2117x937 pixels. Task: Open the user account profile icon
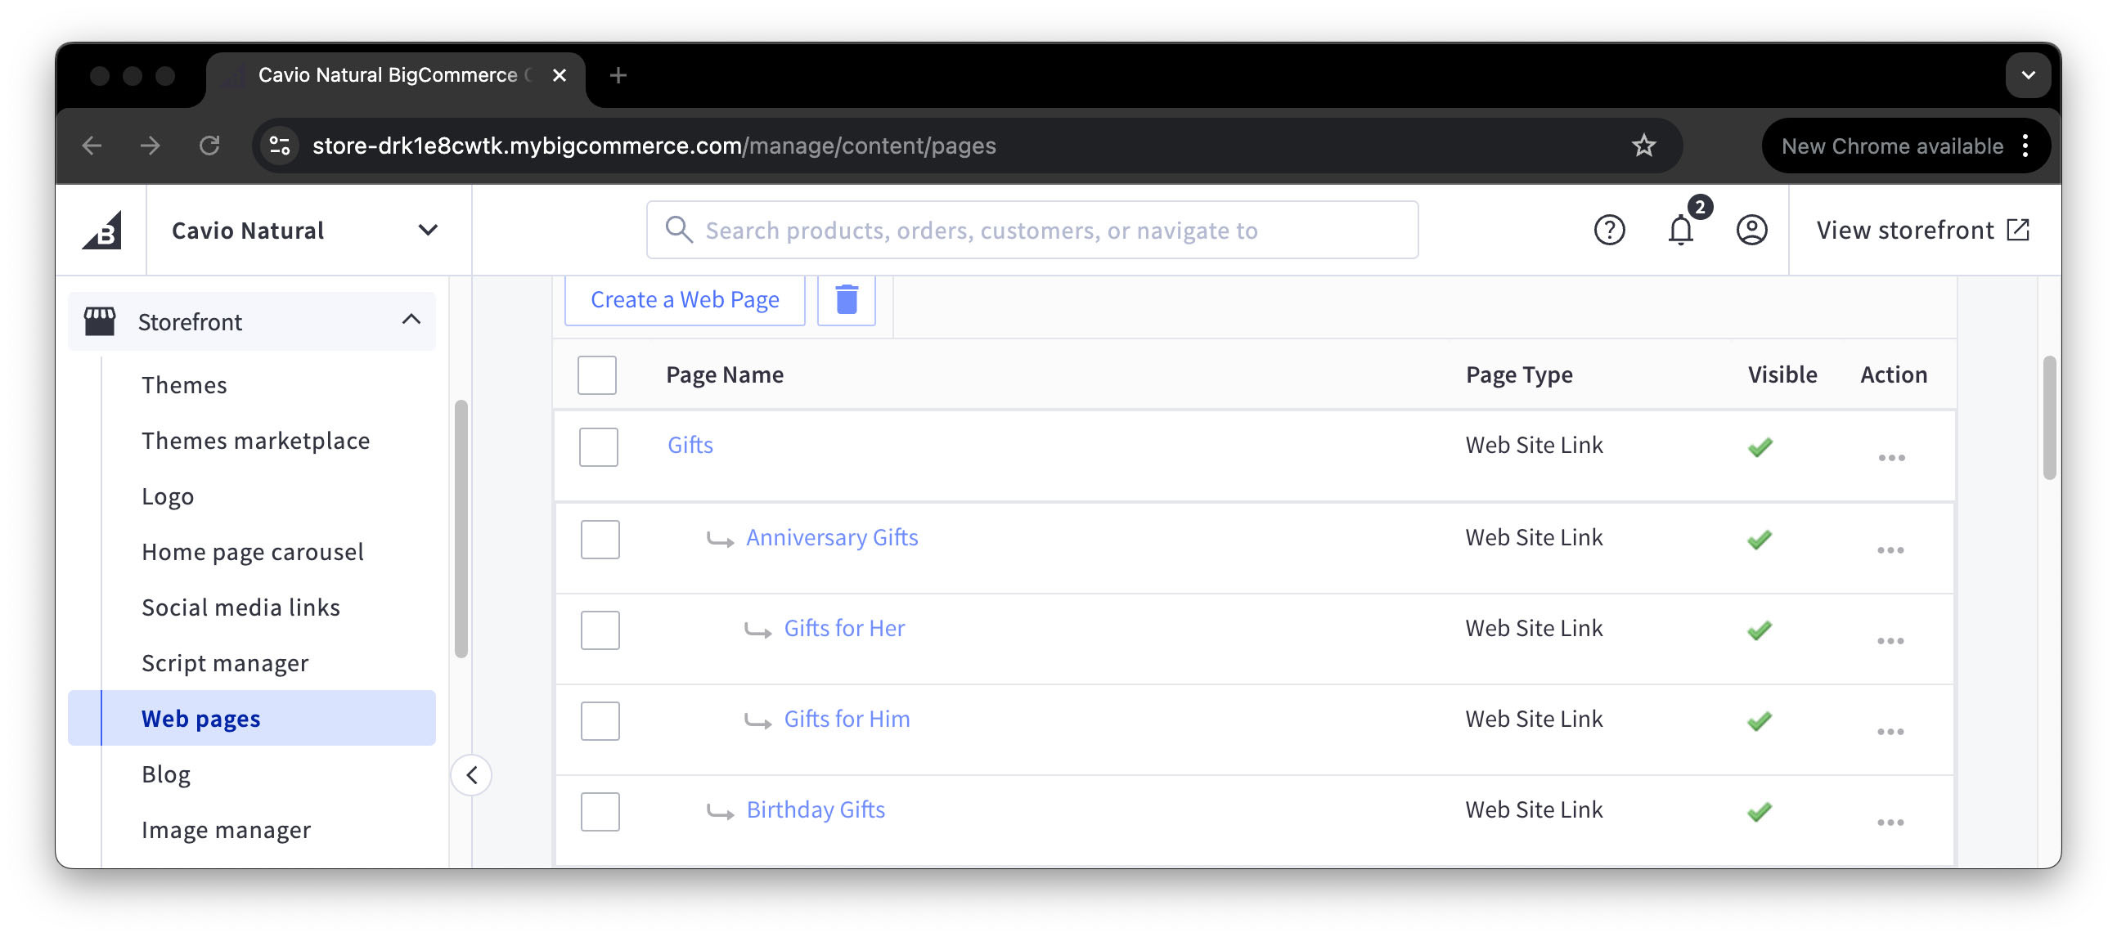coord(1751,230)
